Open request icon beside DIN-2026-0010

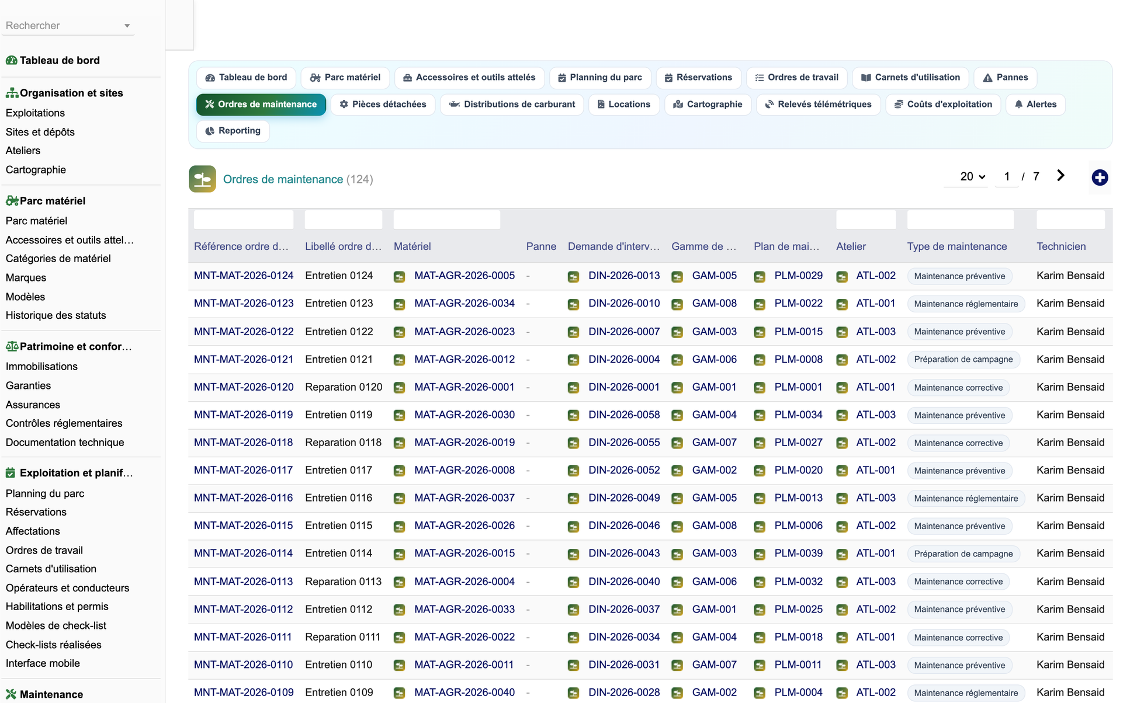pyautogui.click(x=573, y=304)
